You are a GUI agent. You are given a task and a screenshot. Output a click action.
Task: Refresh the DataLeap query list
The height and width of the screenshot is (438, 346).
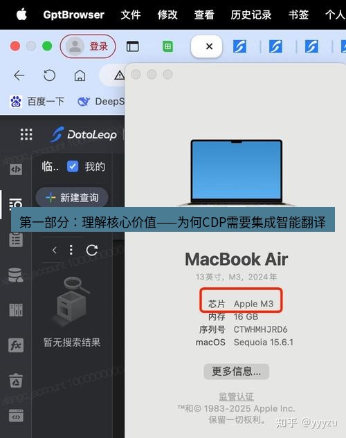[92, 250]
